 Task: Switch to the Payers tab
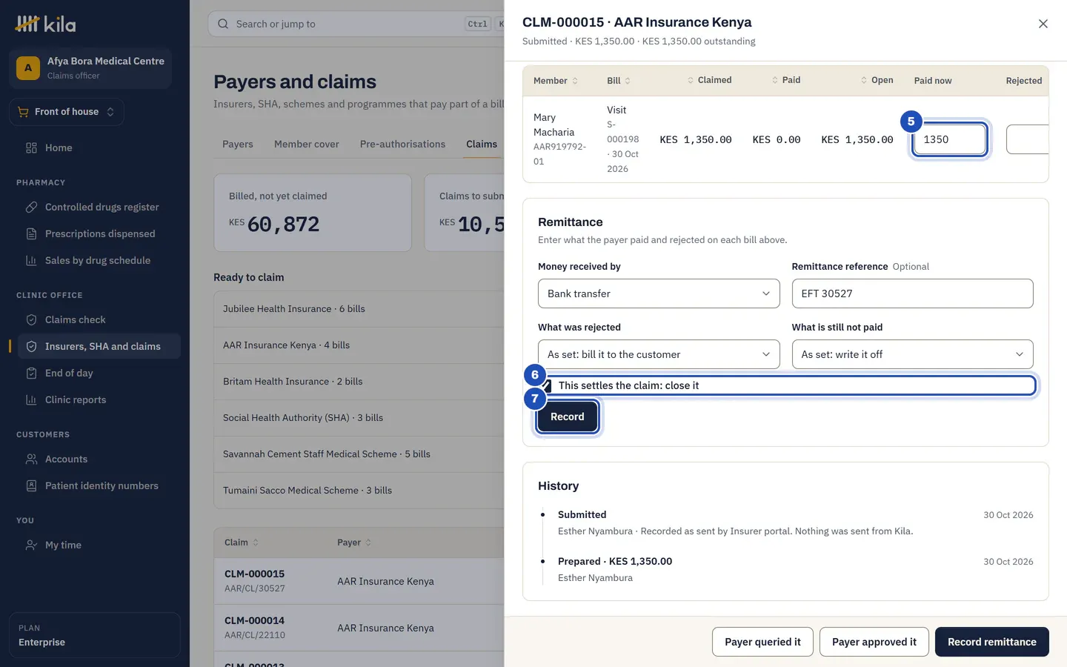238,144
